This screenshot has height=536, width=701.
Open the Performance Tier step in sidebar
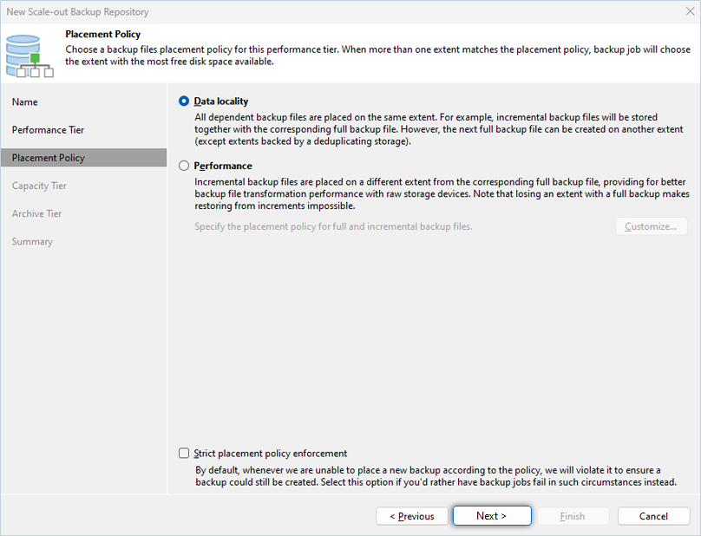48,130
